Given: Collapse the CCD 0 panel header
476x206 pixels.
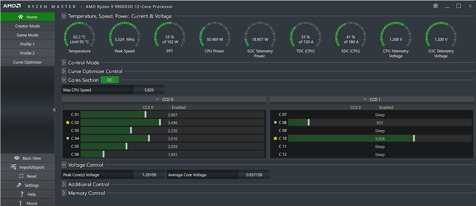Looking at the screenshot, I should pos(164,99).
